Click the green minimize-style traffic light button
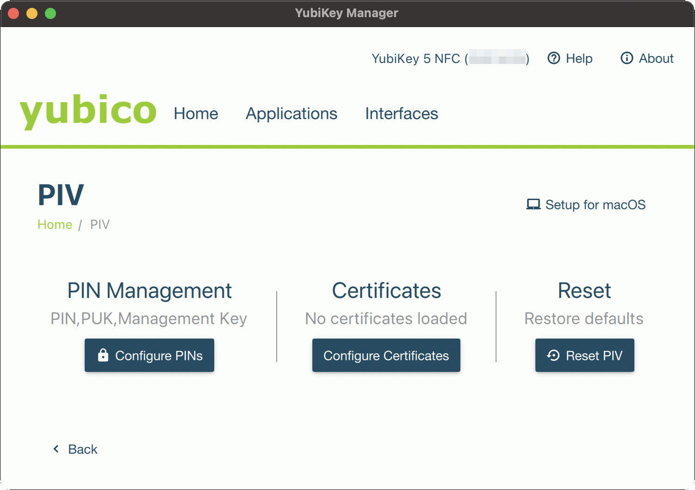Viewport: 695px width, 490px height. click(x=50, y=13)
